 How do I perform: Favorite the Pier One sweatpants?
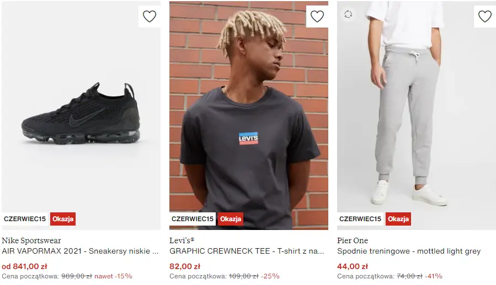pos(484,16)
